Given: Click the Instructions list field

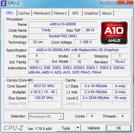Looking at the screenshot, I should pyautogui.click(x=78, y=70).
